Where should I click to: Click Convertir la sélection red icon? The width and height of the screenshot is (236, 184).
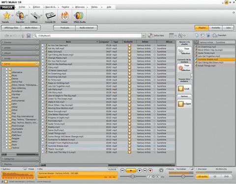[x=181, y=68]
